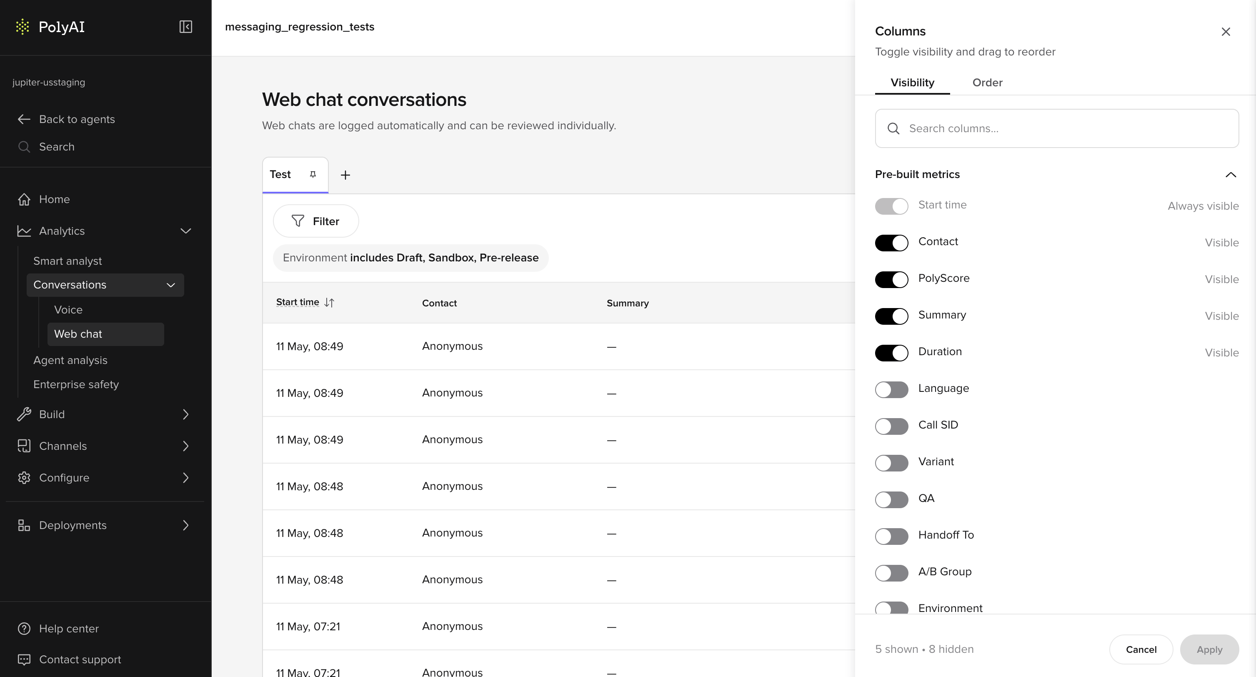
Task: Show the QA column
Action: (x=891, y=499)
